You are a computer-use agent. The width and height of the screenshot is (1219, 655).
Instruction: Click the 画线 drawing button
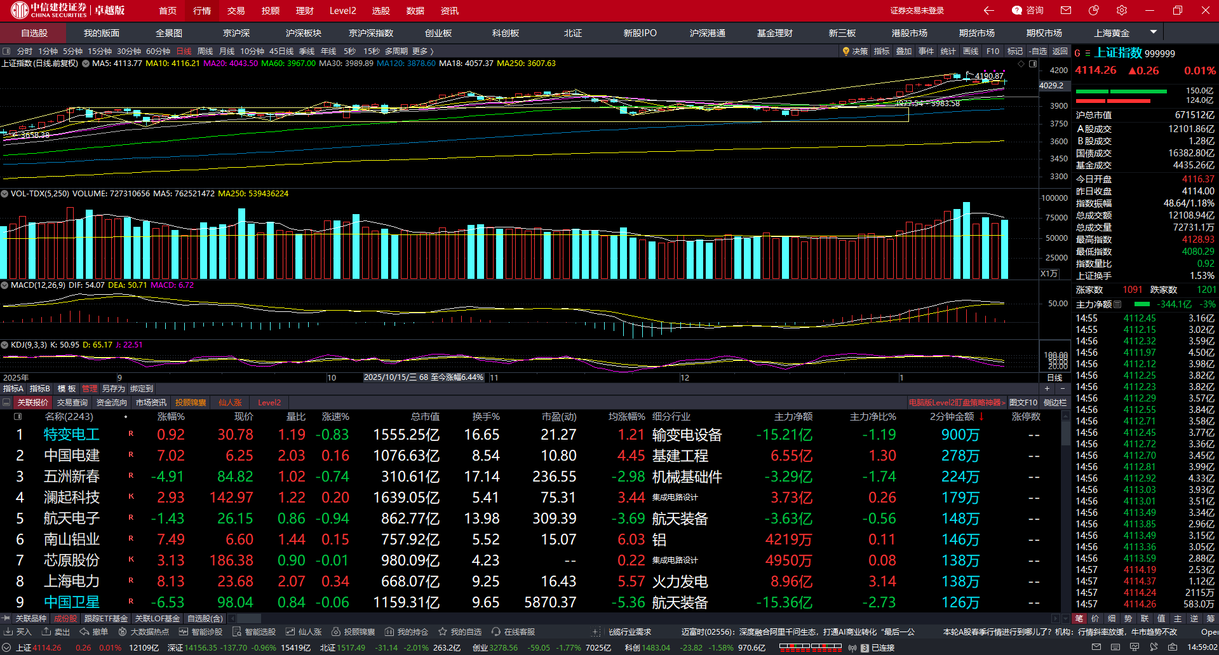(x=971, y=51)
